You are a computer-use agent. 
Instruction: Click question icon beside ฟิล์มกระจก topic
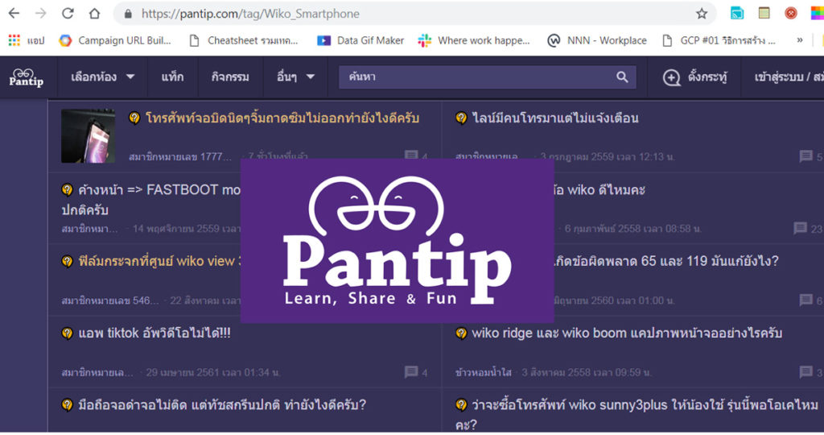68,261
